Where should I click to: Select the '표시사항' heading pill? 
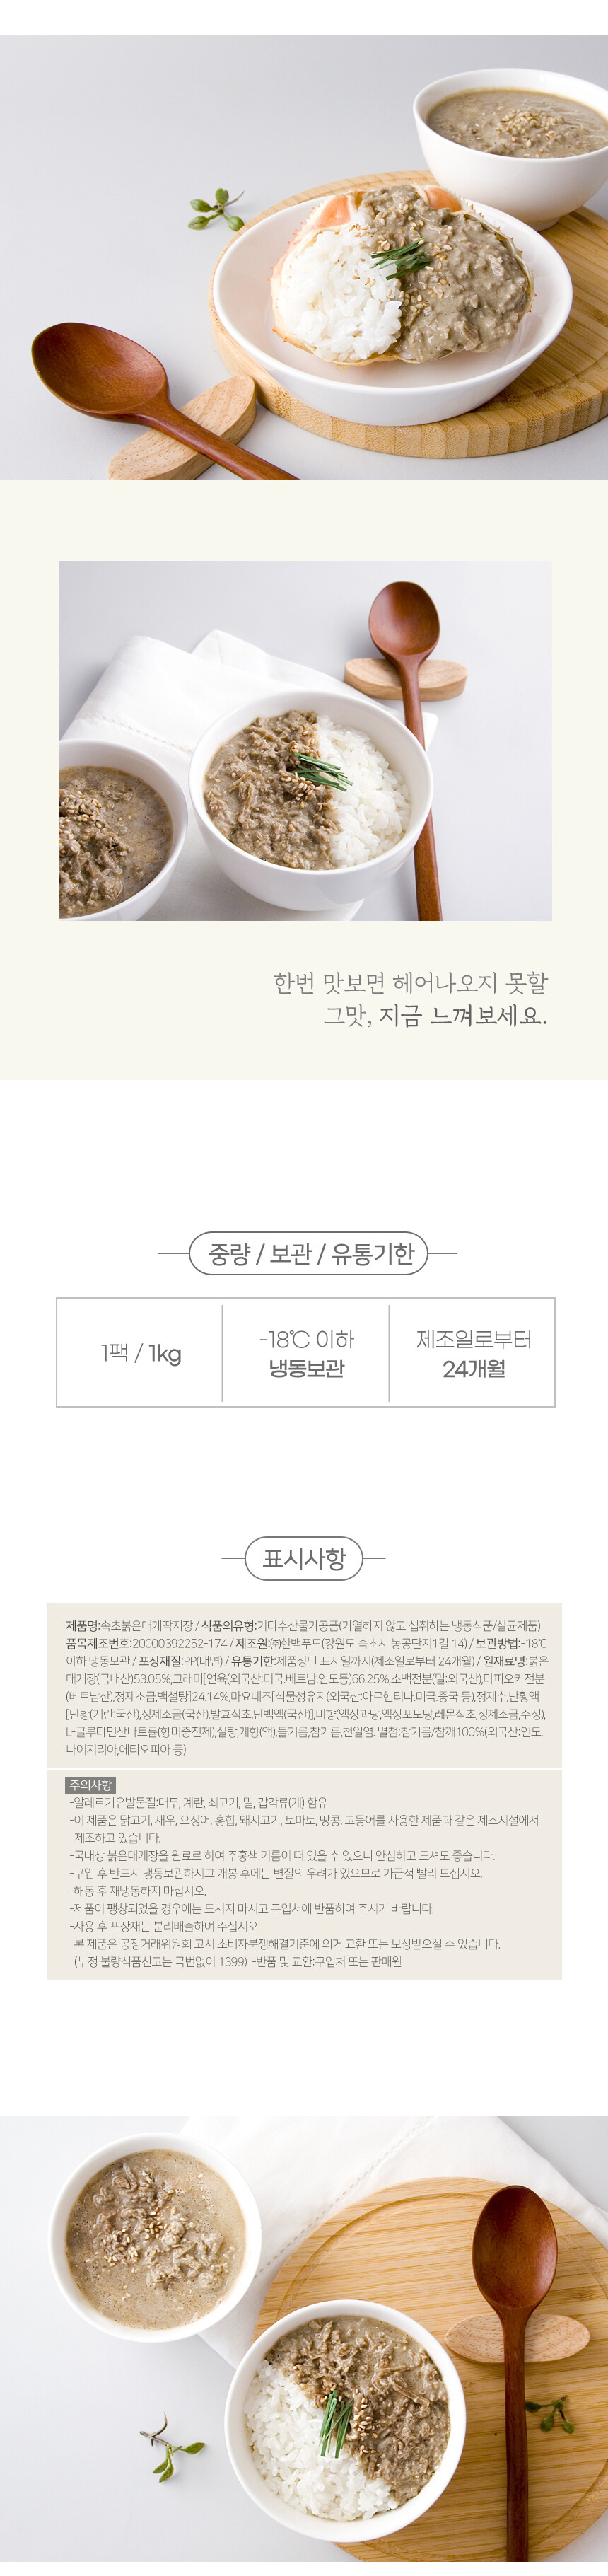304,1558
